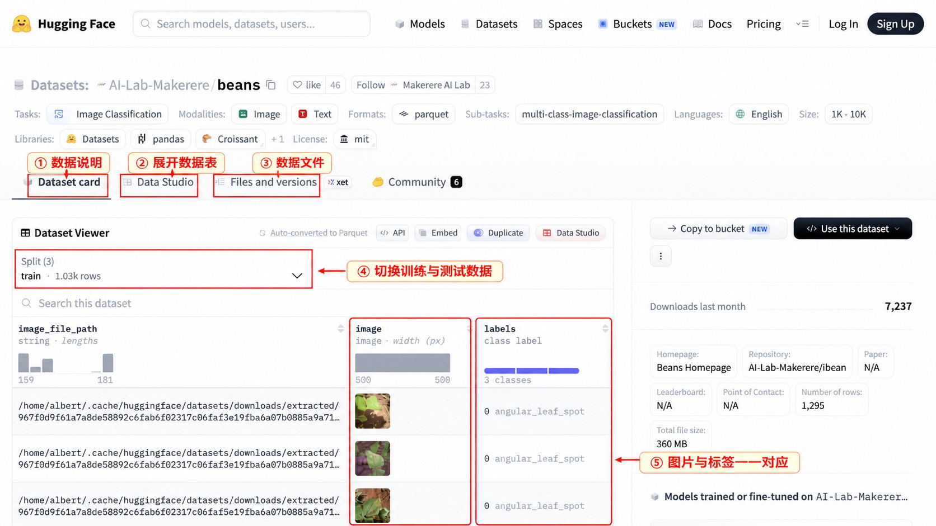The image size is (936, 526).
Task: Click the beans dataset title
Action: coord(238,85)
